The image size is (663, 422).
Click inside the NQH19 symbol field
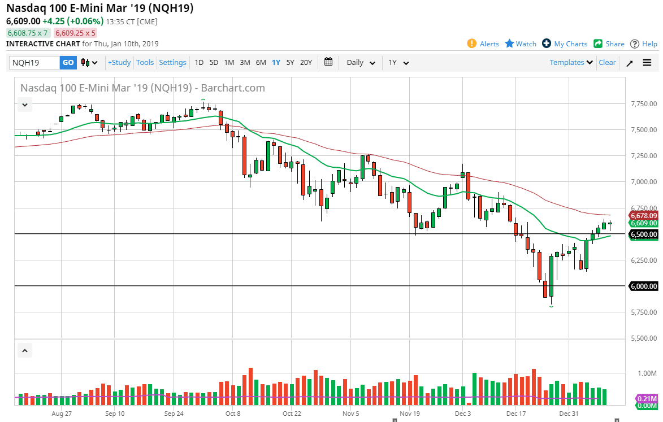[34, 63]
